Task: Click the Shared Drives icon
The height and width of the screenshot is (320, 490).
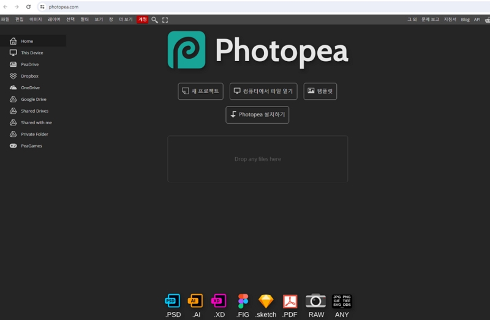Action: coord(13,111)
